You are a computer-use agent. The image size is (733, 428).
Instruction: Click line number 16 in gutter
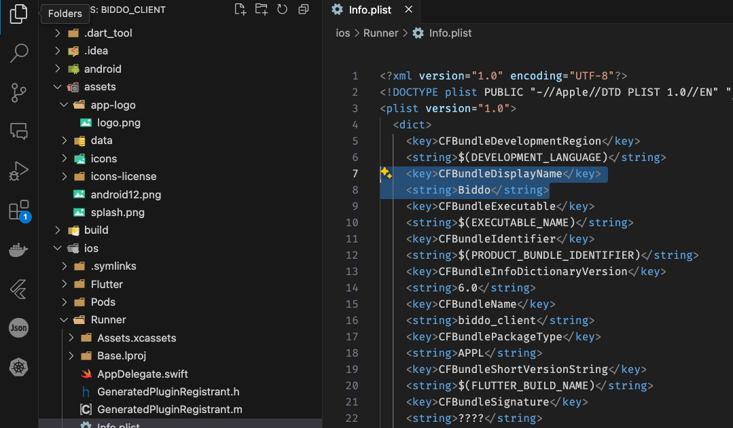click(352, 320)
